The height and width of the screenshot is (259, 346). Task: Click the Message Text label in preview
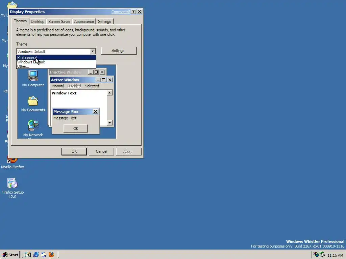(65, 118)
